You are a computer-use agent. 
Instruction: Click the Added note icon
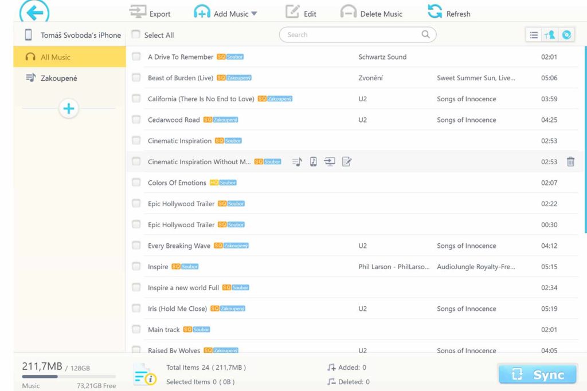point(331,368)
